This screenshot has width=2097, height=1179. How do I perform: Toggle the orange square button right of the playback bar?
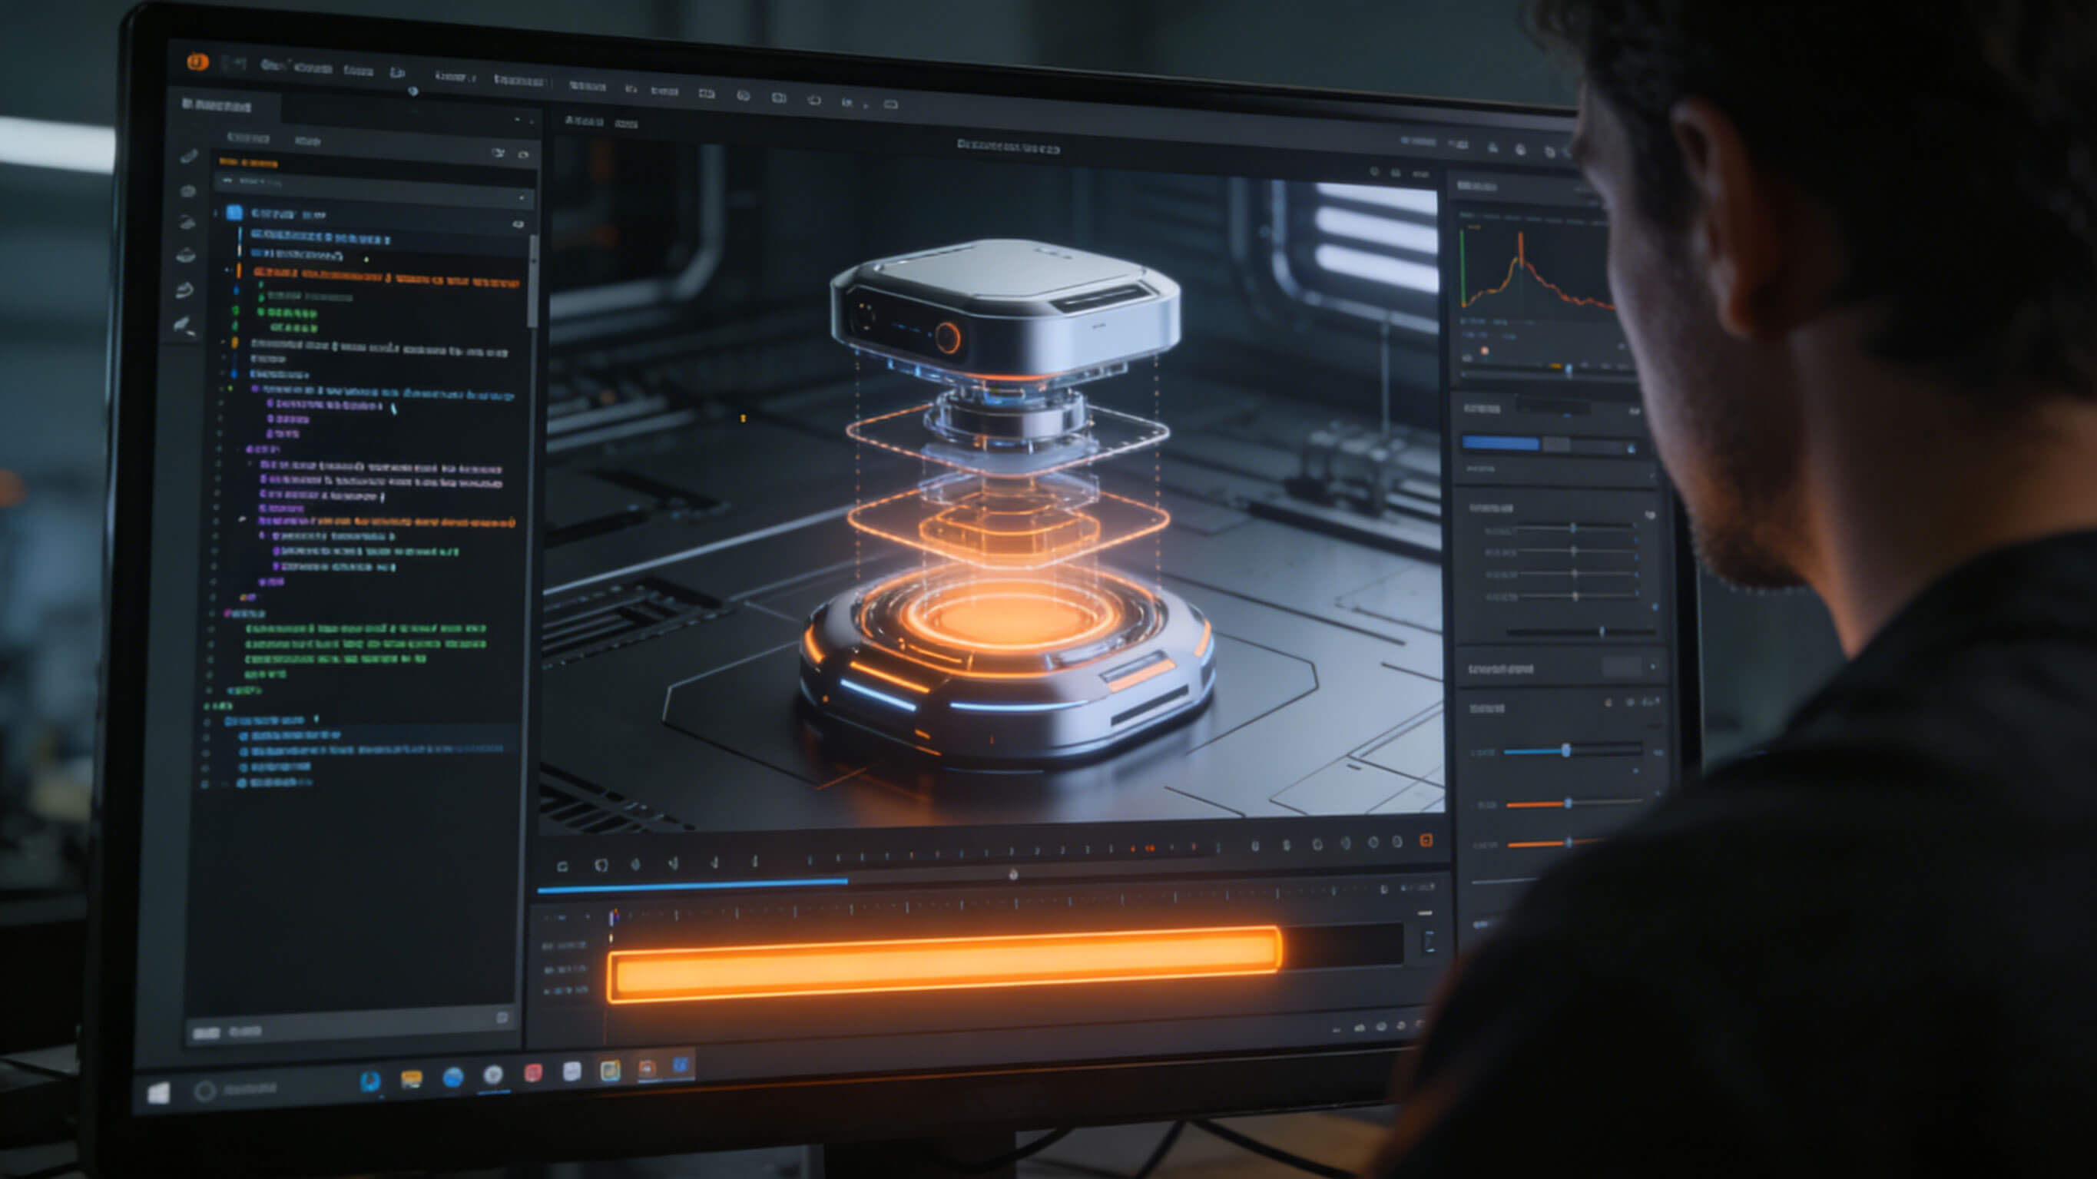(x=1426, y=840)
